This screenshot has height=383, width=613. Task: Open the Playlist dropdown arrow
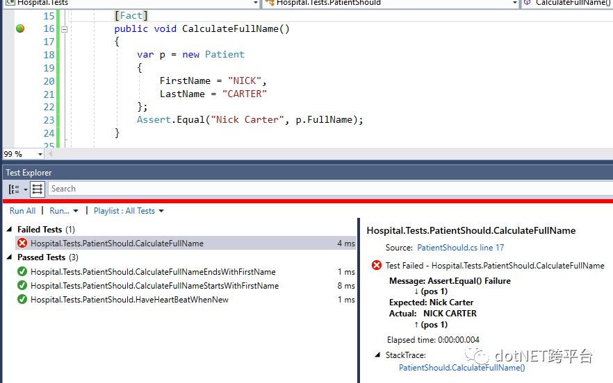(x=161, y=211)
